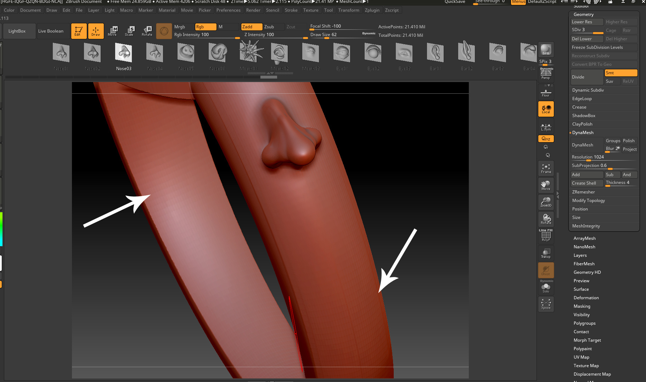Click the Ghost transparency icon
The height and width of the screenshot is (382, 646).
point(546,270)
